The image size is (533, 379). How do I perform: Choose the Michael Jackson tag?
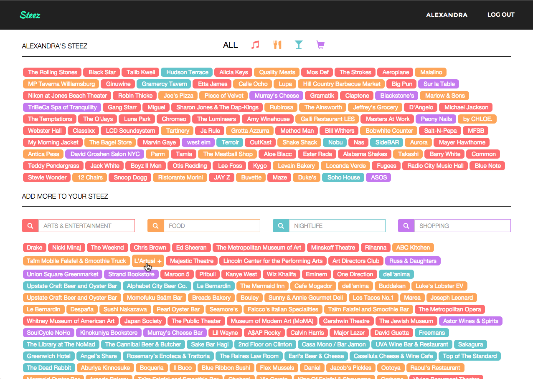tap(466, 107)
